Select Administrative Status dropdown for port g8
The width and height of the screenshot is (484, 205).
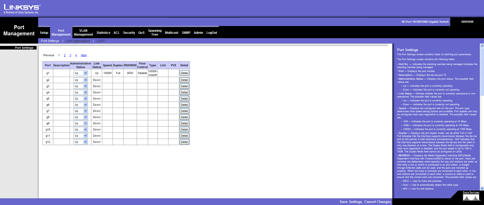[x=80, y=117]
